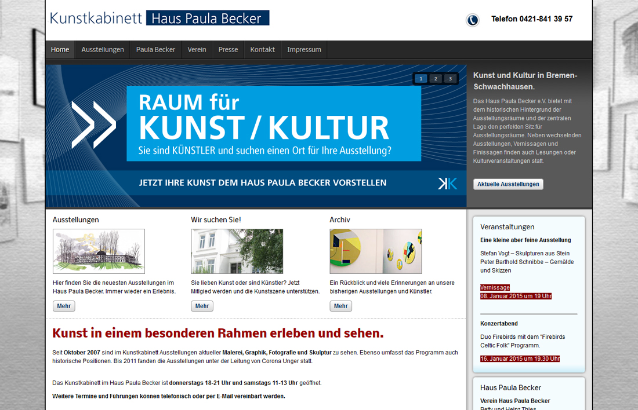This screenshot has width=638, height=410.
Task: Switch to banner slide 2
Action: point(436,79)
